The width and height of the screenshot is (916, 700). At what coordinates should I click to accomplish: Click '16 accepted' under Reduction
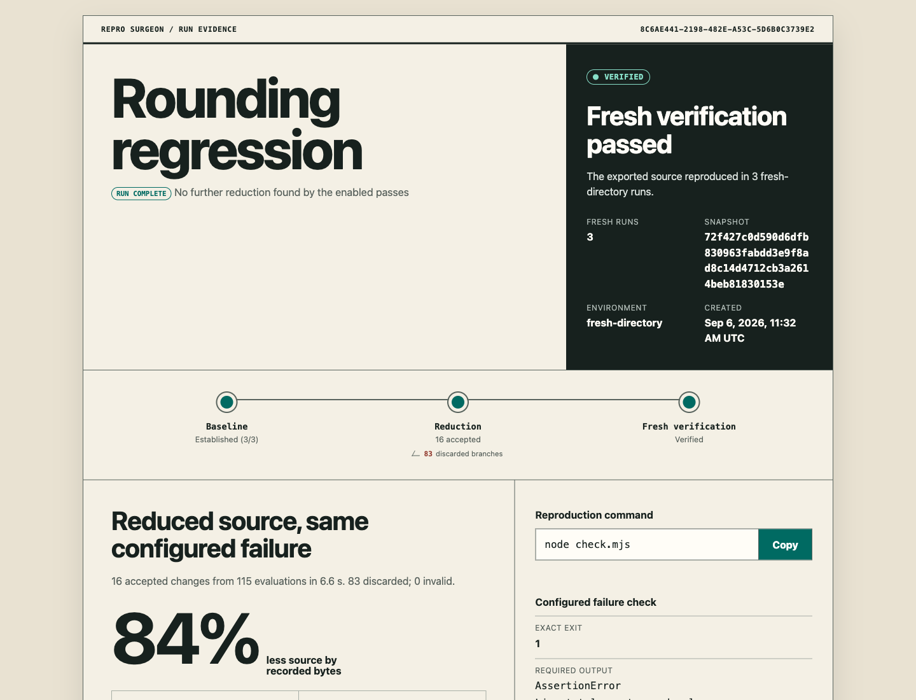(458, 440)
